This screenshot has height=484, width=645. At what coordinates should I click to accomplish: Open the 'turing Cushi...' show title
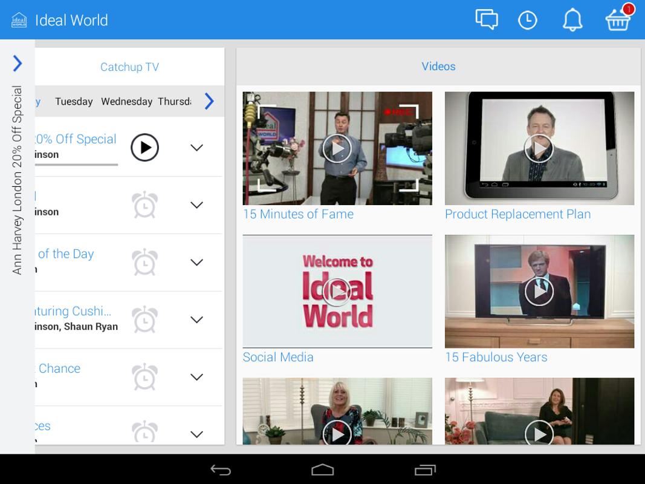(73, 311)
